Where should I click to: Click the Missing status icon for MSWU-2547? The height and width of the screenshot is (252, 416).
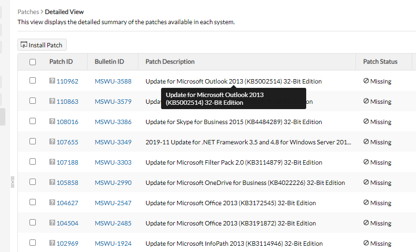(x=366, y=202)
